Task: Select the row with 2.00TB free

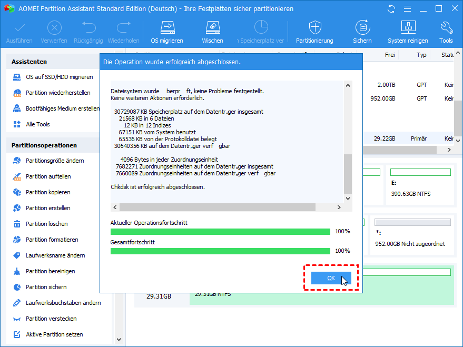Action: 408,85
